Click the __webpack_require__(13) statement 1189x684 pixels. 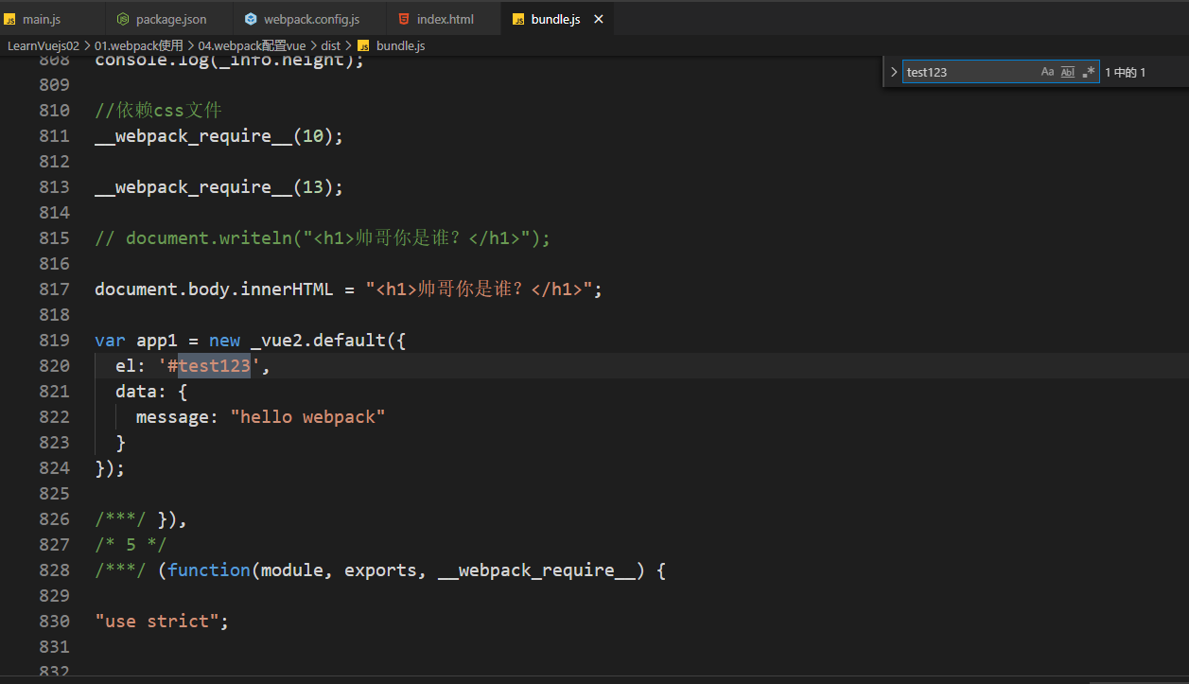219,187
